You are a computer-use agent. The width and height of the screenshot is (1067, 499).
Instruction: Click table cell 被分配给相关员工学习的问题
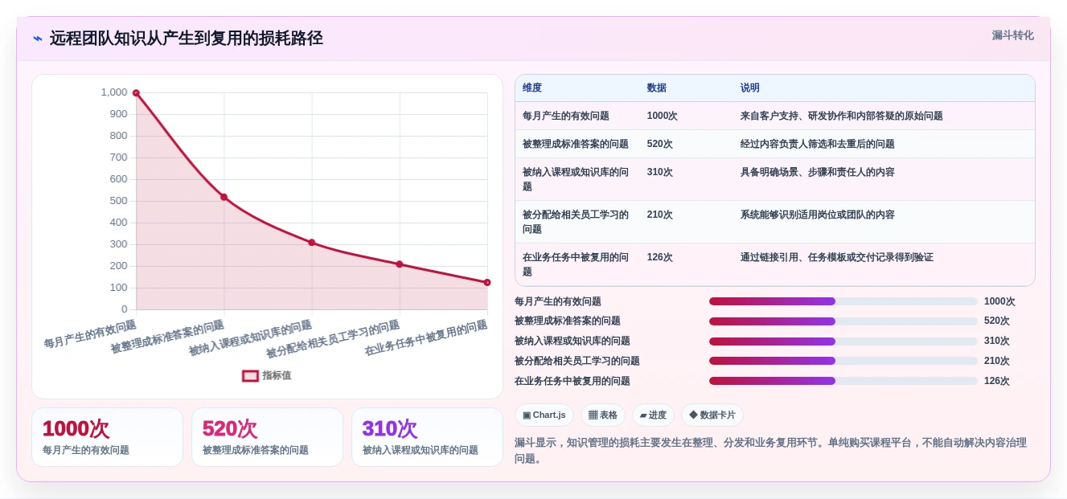(x=576, y=222)
